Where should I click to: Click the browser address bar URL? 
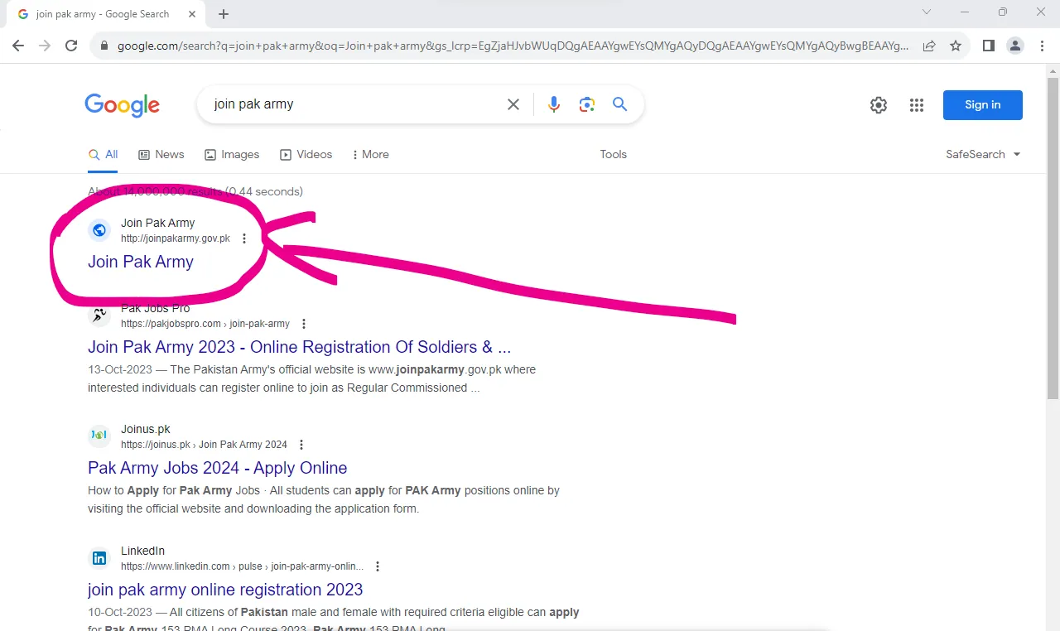pyautogui.click(x=513, y=46)
